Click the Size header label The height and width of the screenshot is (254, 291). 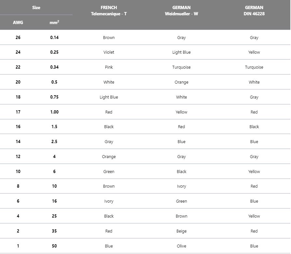point(36,7)
